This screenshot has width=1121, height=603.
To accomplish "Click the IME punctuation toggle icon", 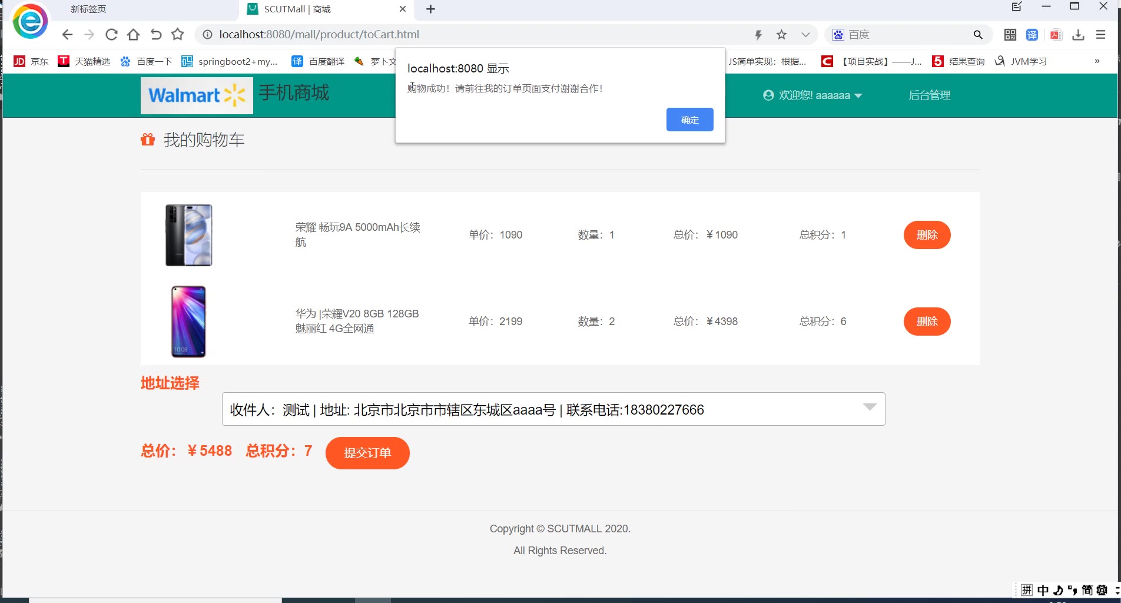I will click(x=1073, y=590).
